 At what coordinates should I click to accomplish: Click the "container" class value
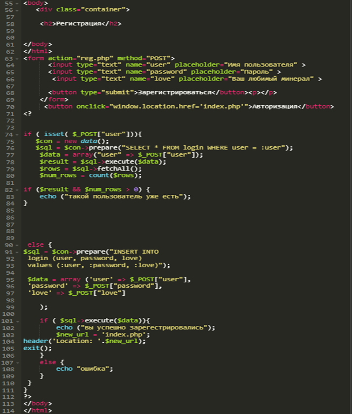[x=103, y=10]
